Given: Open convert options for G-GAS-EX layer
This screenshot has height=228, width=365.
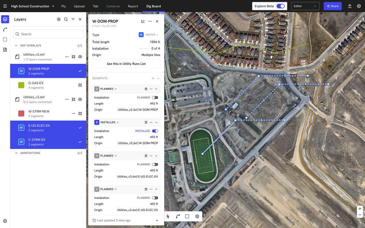Looking at the screenshot, I should tap(80, 85).
